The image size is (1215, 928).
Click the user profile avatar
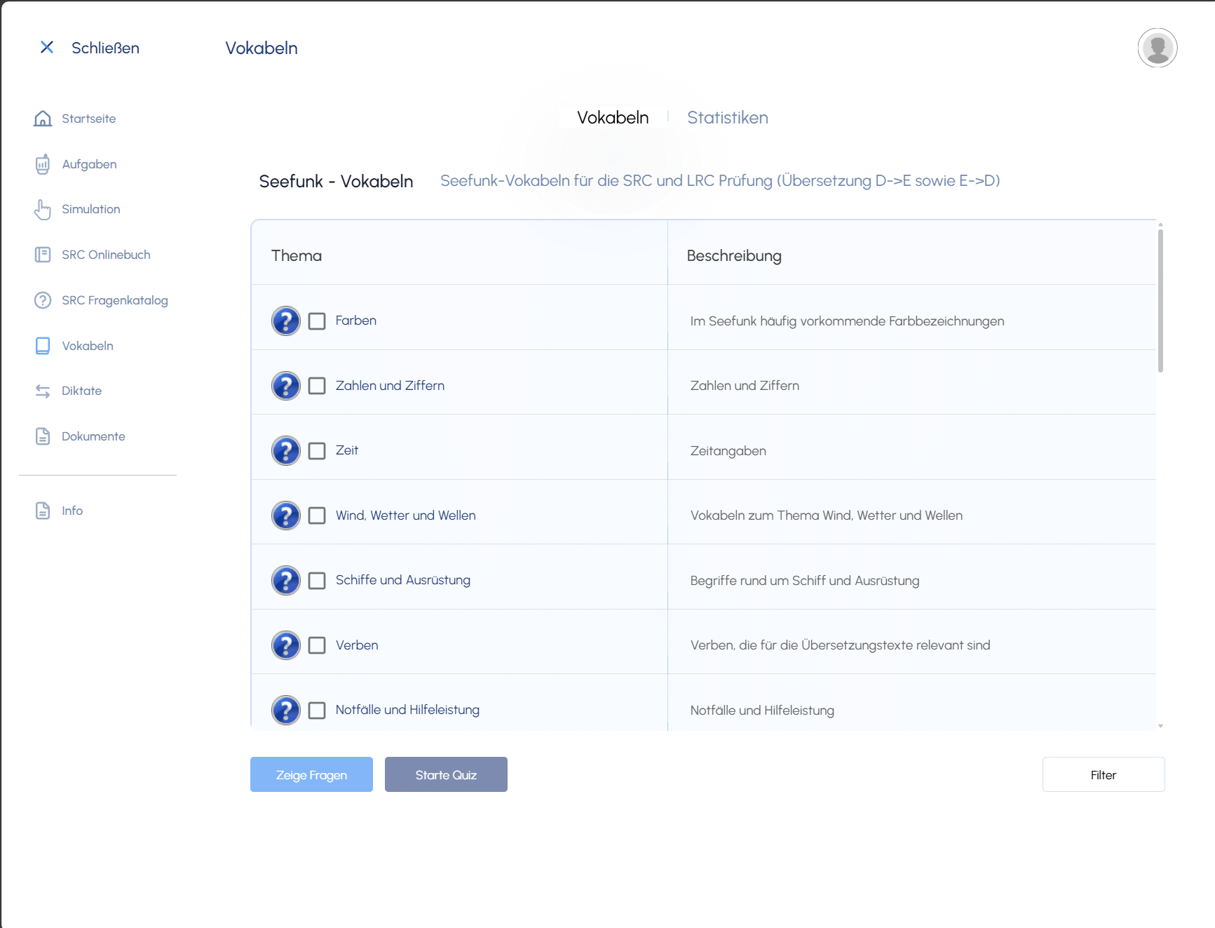pos(1157,48)
